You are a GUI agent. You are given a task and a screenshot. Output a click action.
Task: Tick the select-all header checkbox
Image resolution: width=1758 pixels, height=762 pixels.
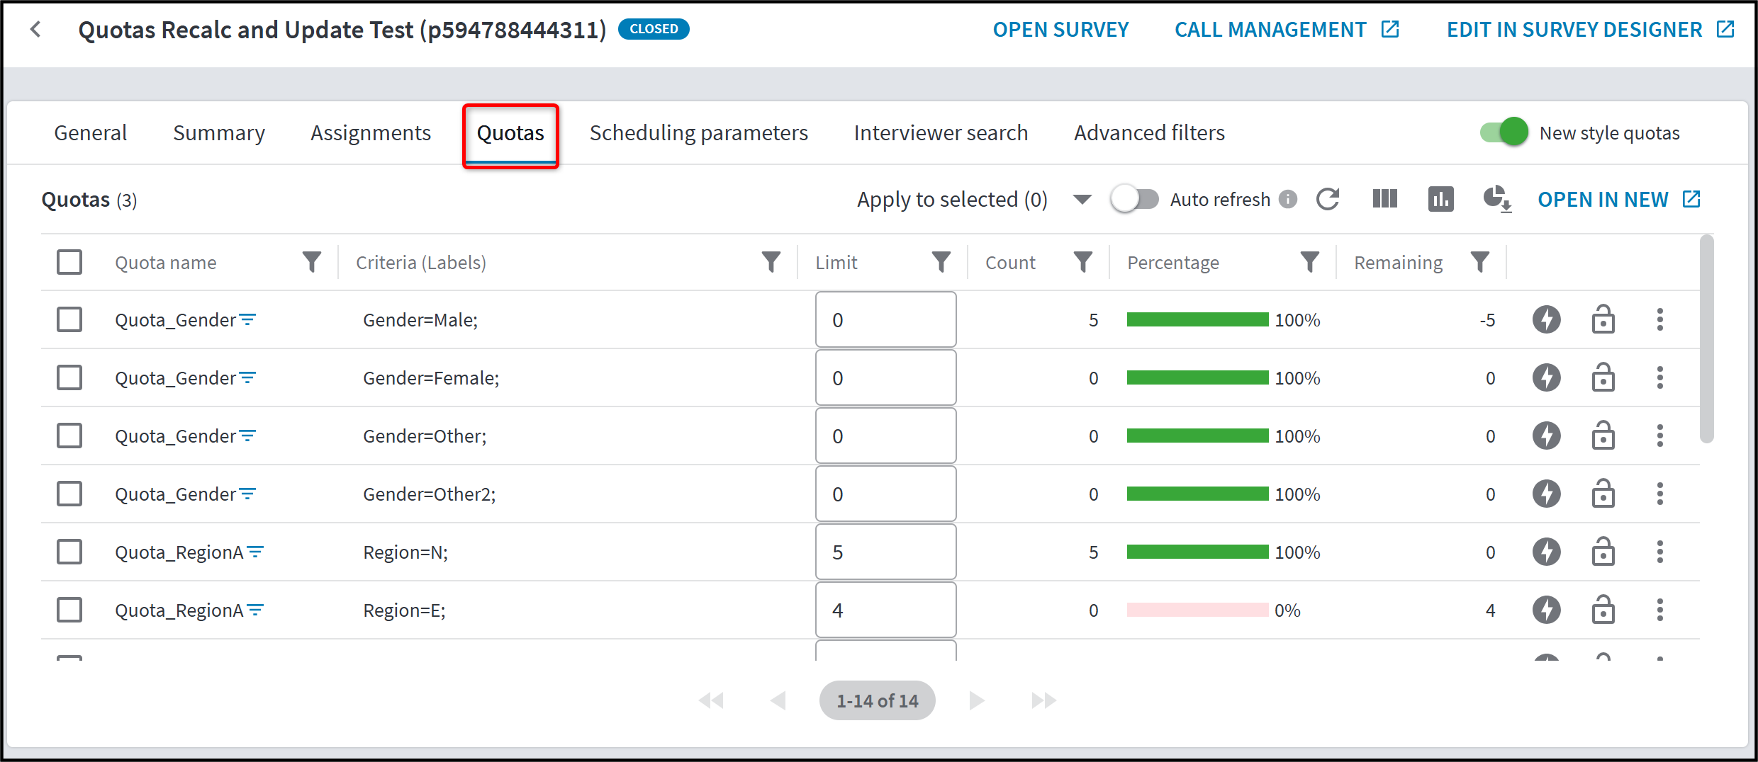(x=69, y=262)
